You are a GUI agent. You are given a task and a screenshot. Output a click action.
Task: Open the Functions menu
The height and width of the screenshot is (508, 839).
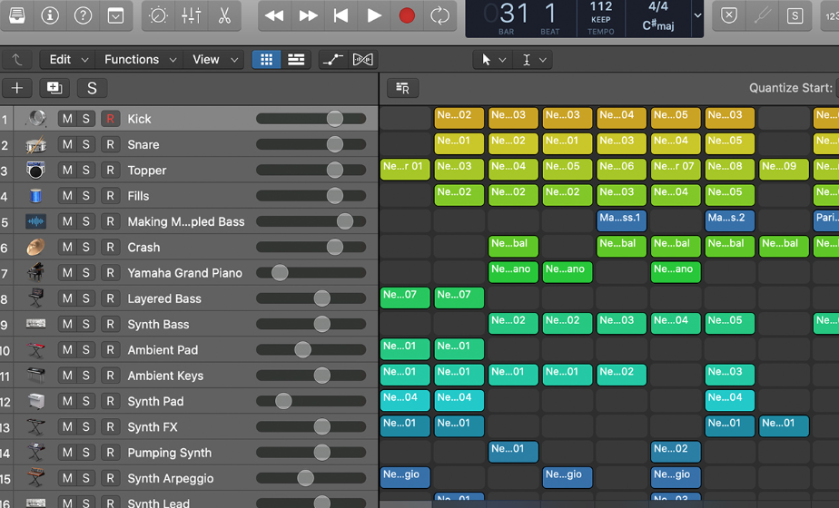click(x=140, y=59)
